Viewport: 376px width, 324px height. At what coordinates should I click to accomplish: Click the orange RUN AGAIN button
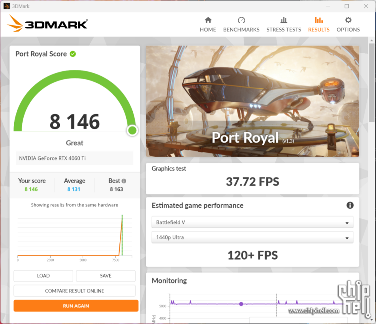tap(76, 306)
